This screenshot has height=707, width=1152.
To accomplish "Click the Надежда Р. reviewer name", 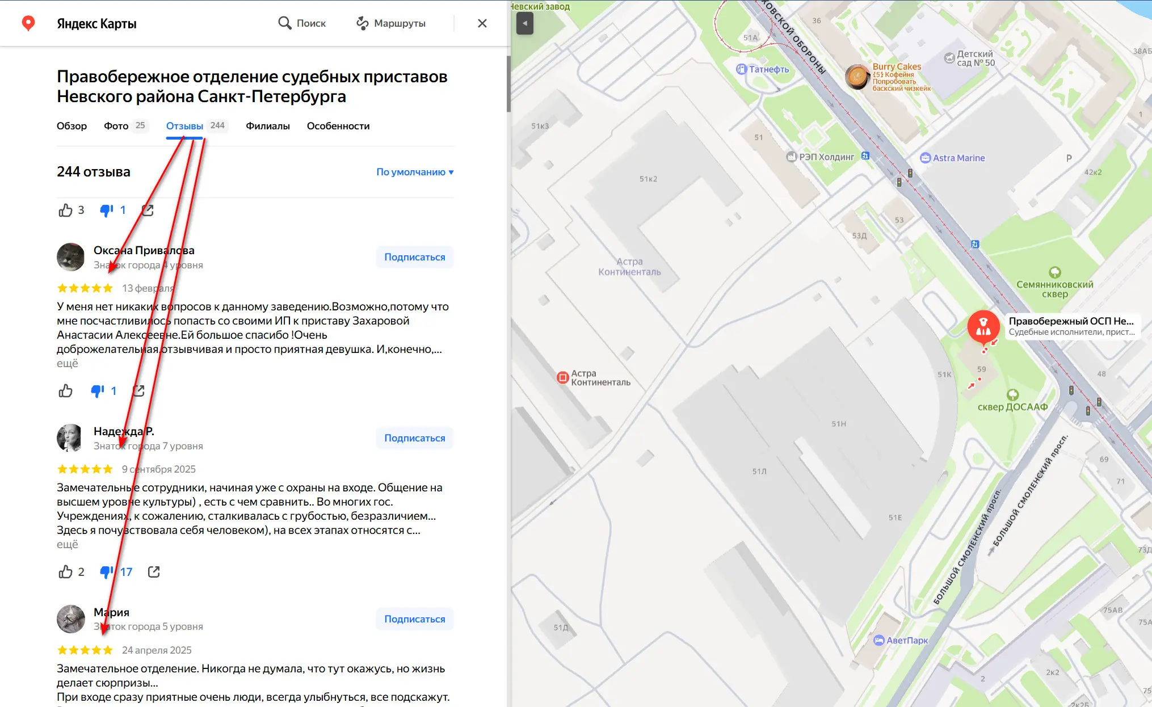I will click(x=124, y=431).
